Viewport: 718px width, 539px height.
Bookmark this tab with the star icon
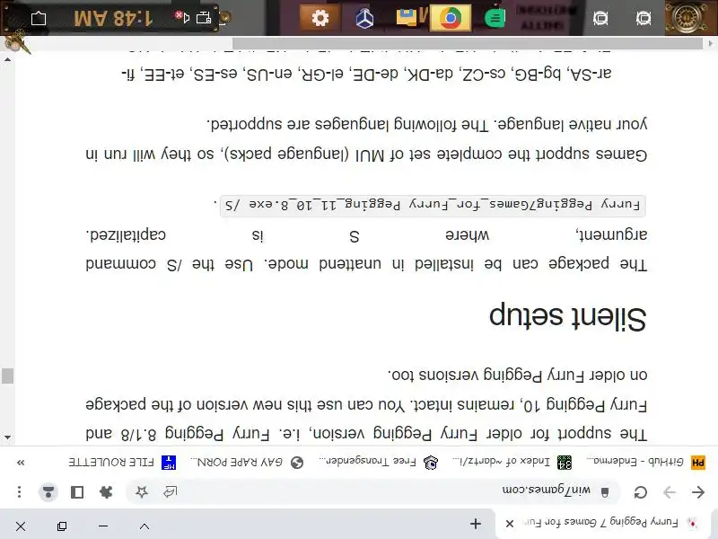(x=142, y=492)
